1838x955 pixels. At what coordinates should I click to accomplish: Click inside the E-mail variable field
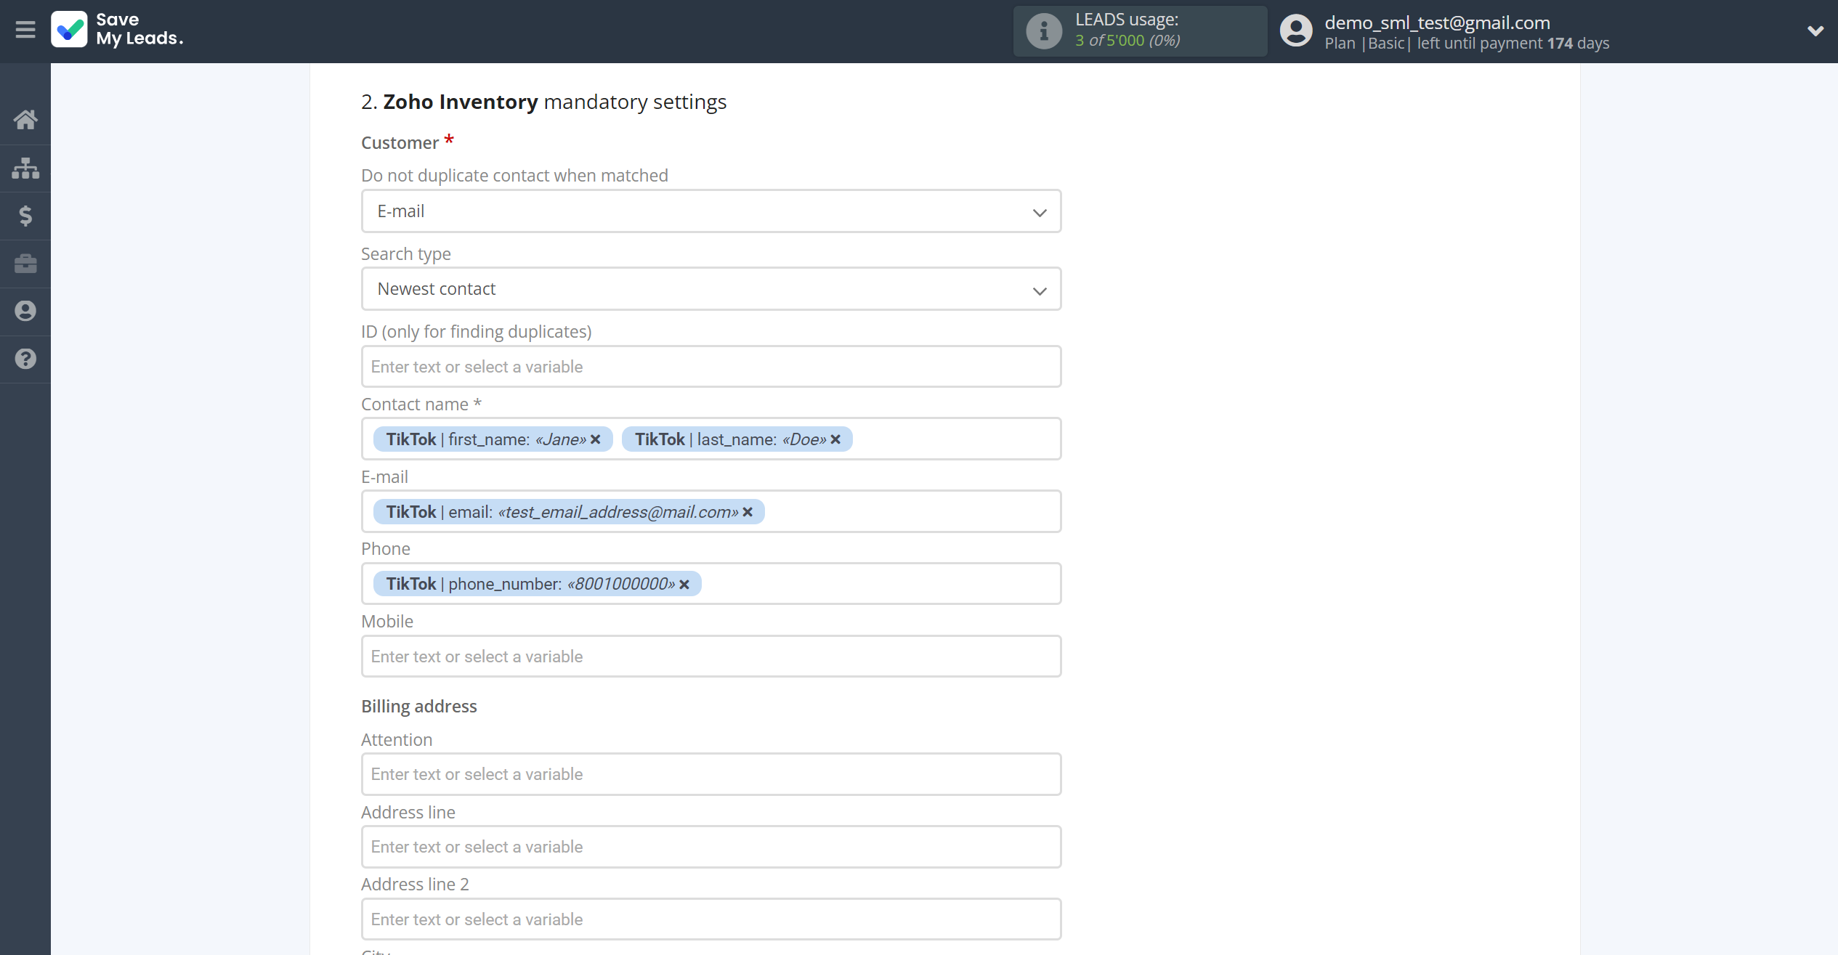[x=711, y=511]
